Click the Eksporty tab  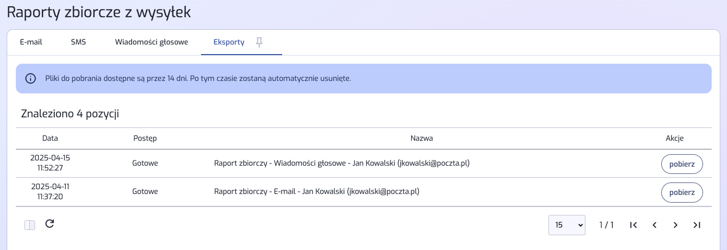tap(229, 42)
